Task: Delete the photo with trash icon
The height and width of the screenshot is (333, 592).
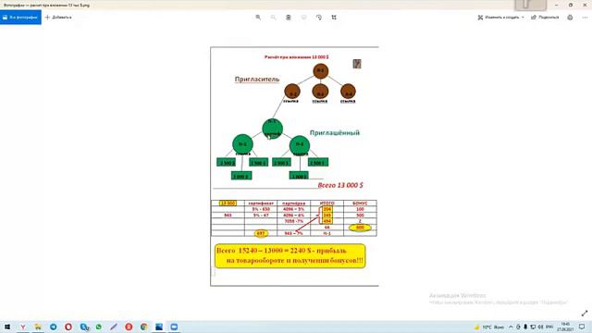Action: click(x=288, y=18)
